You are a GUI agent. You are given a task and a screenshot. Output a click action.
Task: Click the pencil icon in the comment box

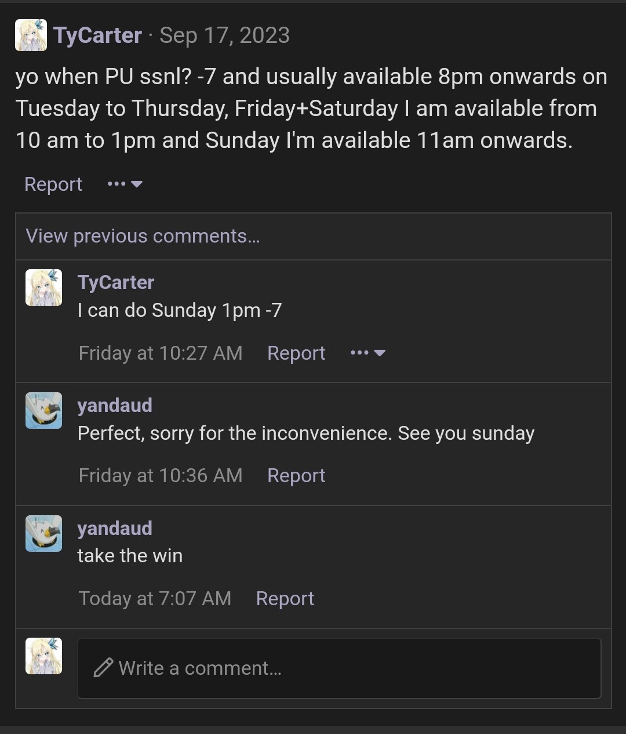[x=102, y=668]
